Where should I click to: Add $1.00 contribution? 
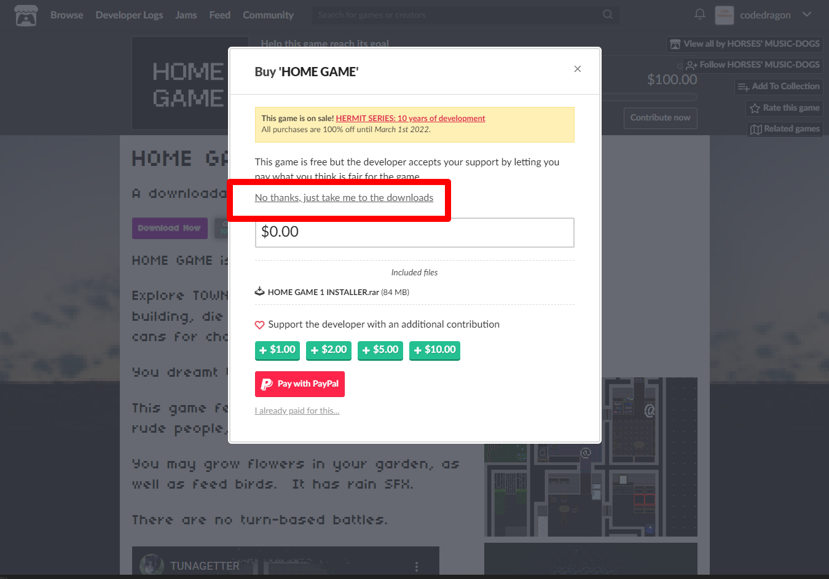tap(277, 350)
